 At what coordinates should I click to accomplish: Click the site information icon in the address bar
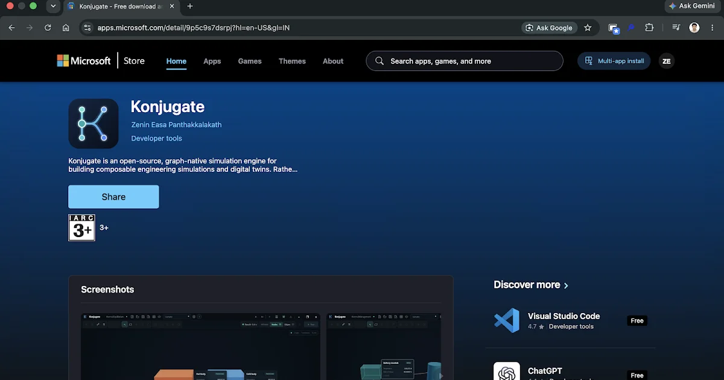click(x=87, y=28)
